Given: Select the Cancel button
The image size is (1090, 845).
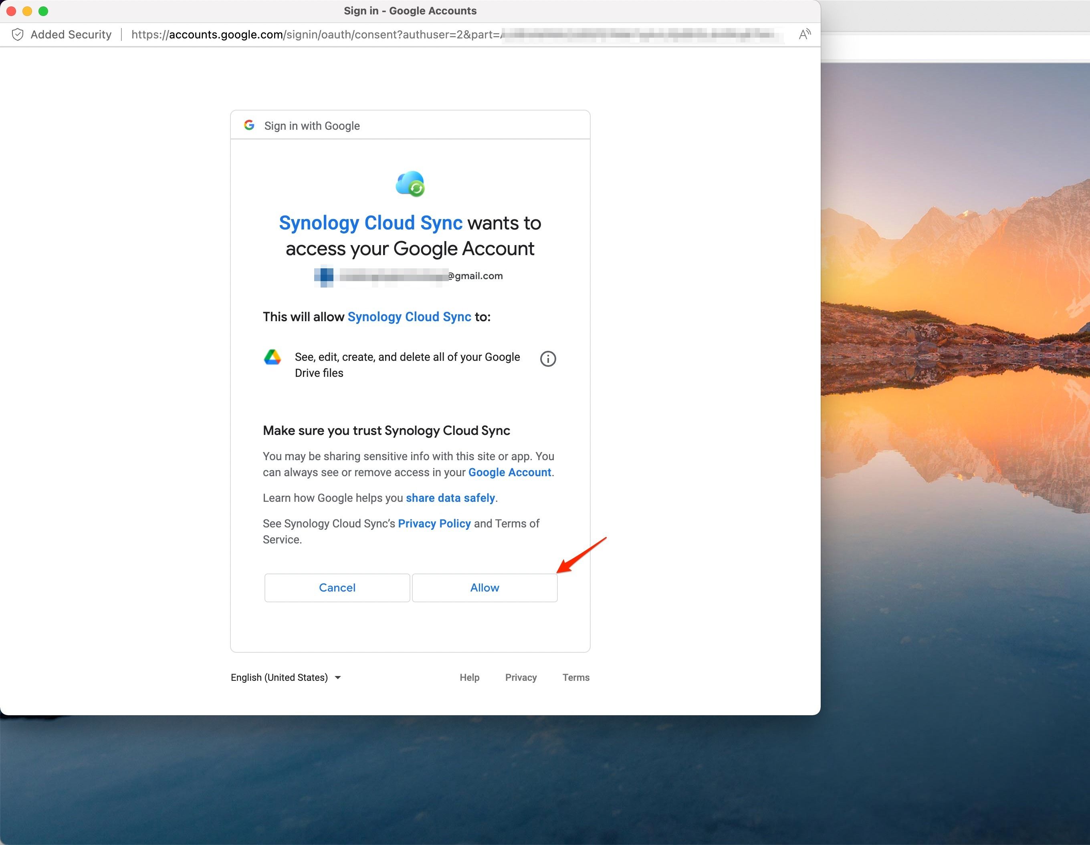Looking at the screenshot, I should pos(337,587).
